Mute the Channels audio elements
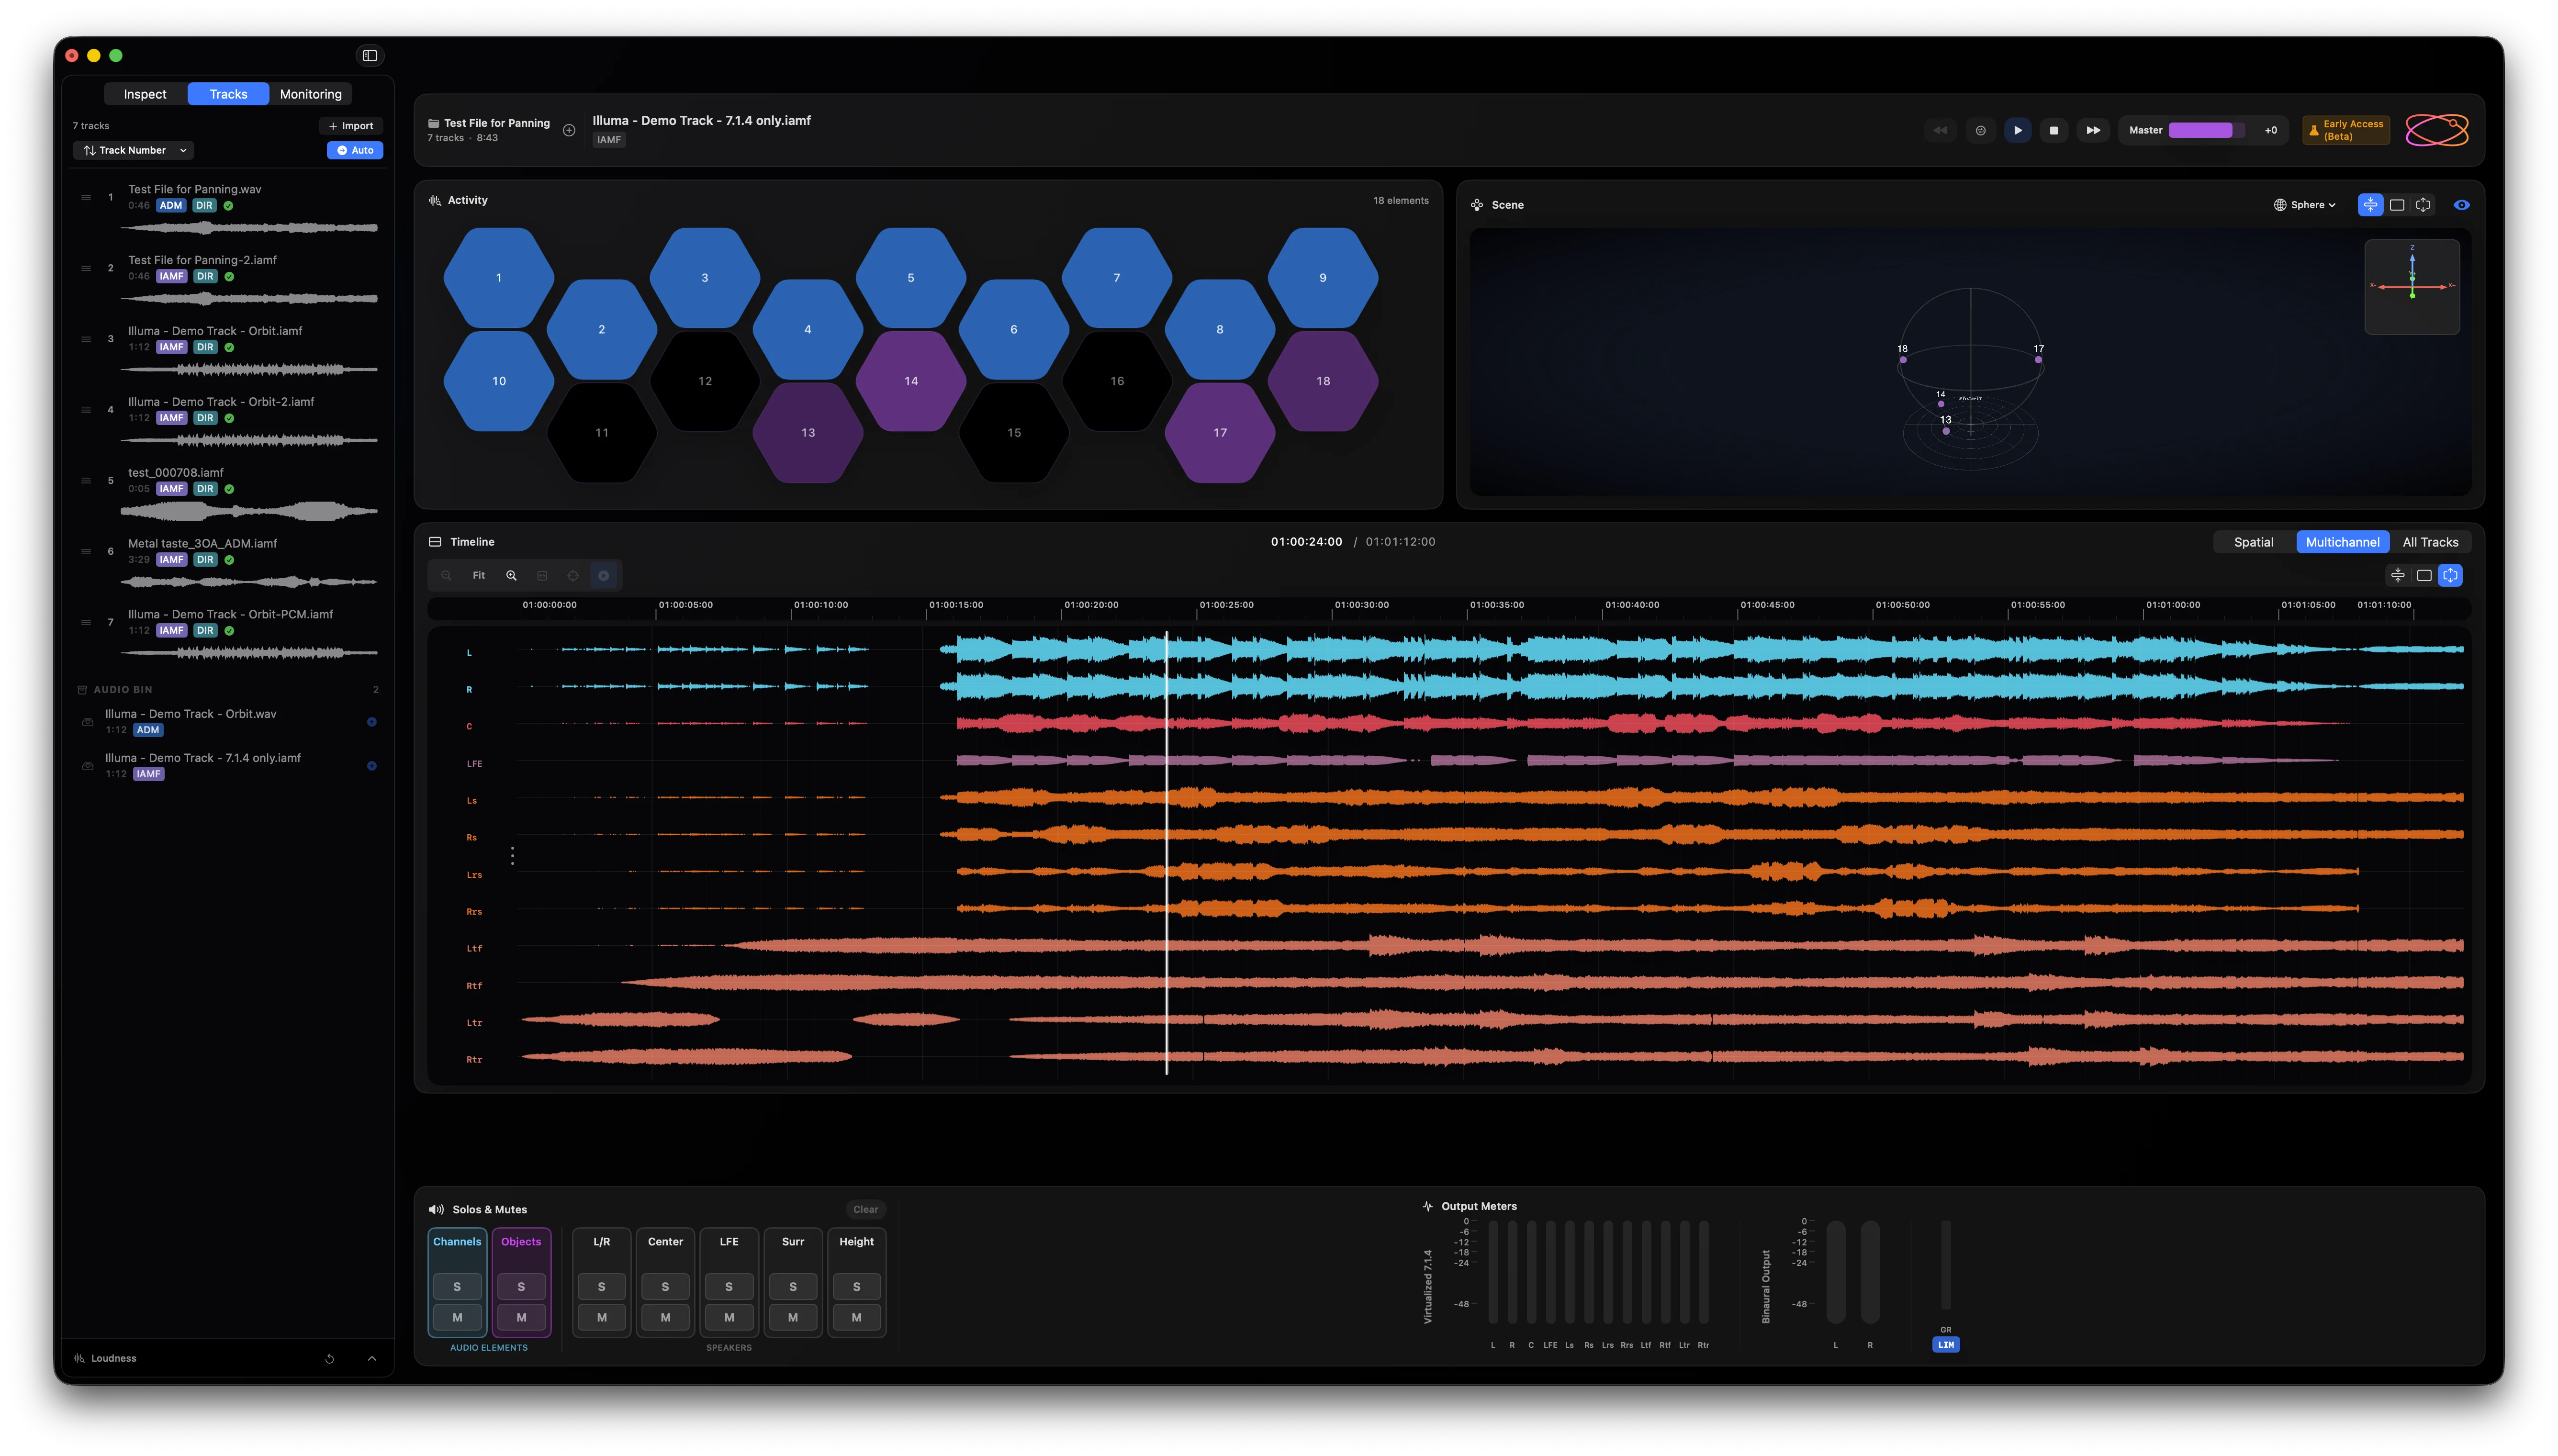 [457, 1317]
